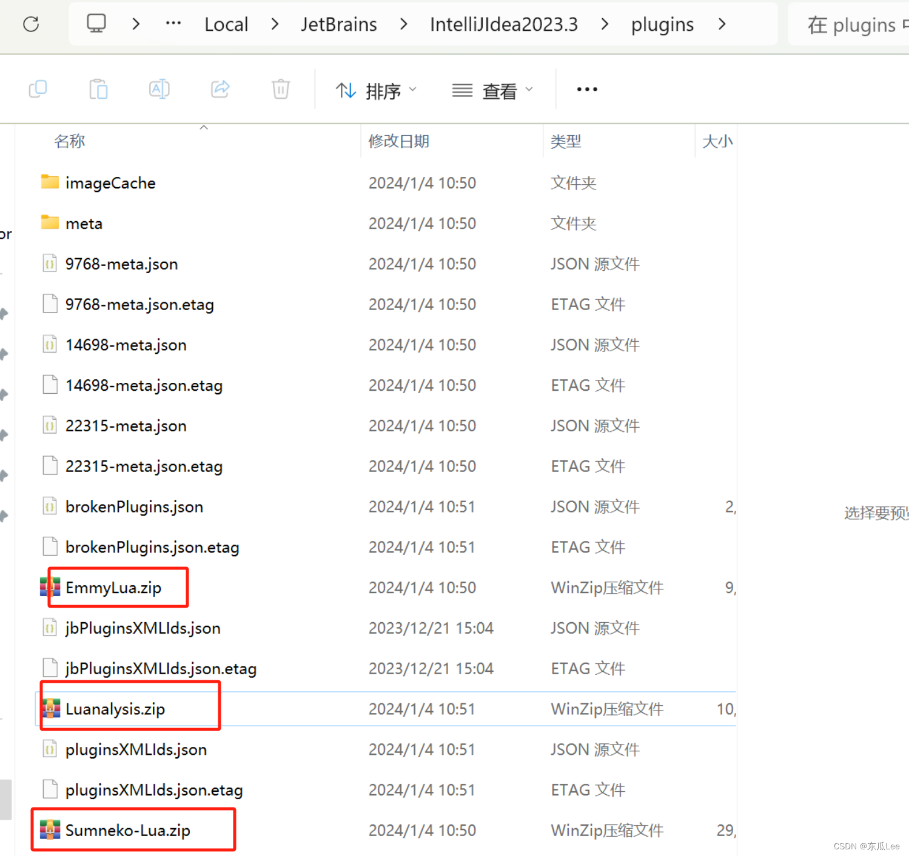
Task: Select the EmmyLua.zip WinZip icon
Action: pos(50,587)
